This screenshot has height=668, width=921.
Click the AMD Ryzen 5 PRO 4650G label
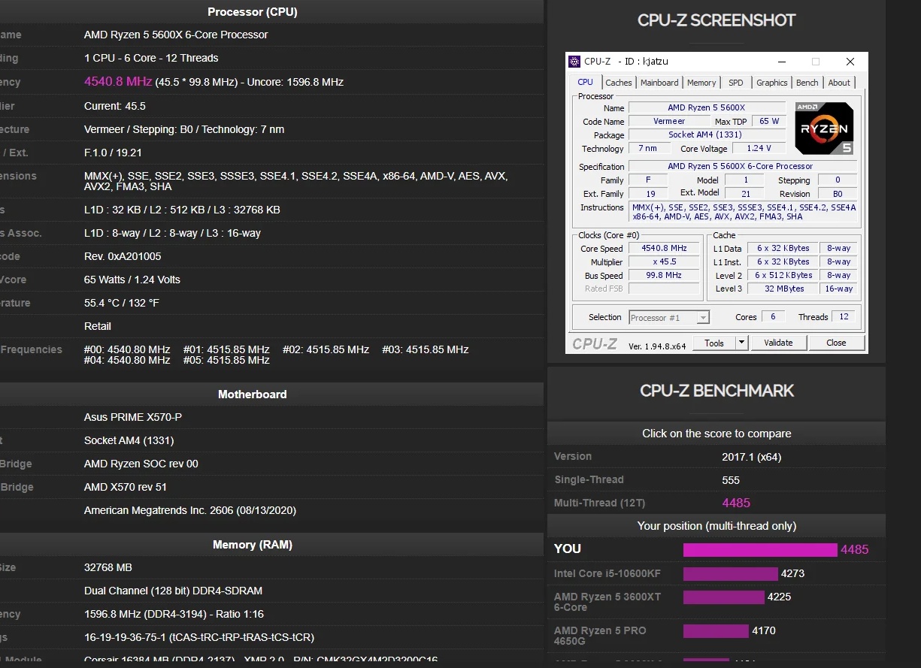coord(600,636)
